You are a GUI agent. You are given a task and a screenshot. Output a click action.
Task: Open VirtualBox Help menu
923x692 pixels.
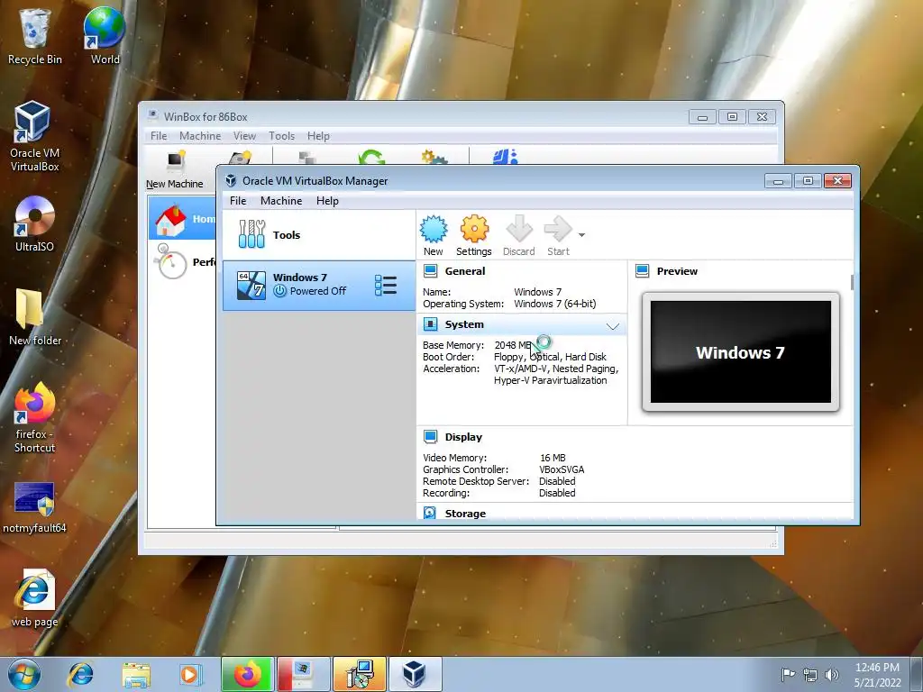point(327,201)
